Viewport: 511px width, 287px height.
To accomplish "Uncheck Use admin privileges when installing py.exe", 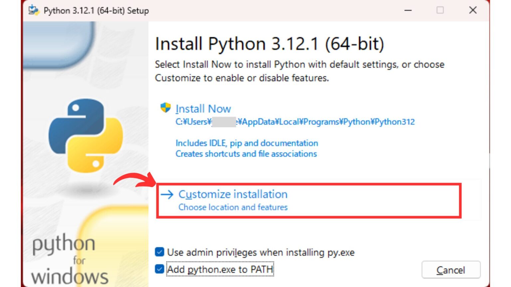I will click(159, 252).
